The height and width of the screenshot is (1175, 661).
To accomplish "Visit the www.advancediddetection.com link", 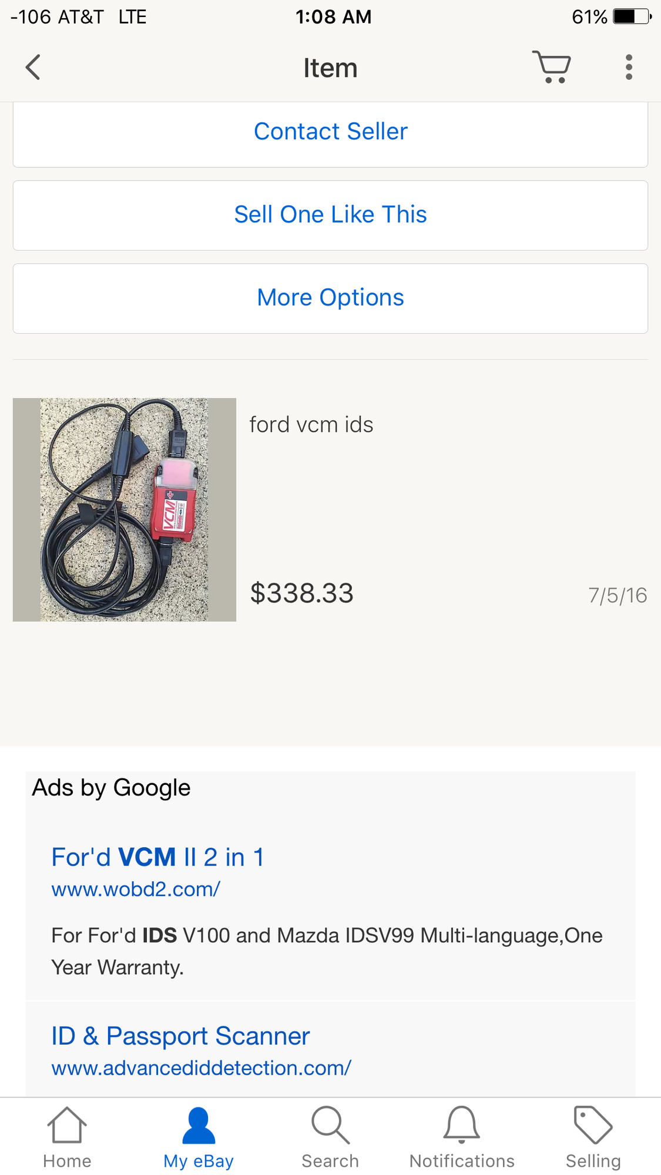I will tap(201, 1068).
